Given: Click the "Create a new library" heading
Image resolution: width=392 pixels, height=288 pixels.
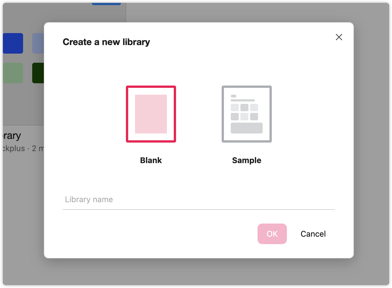Looking at the screenshot, I should click(x=106, y=42).
